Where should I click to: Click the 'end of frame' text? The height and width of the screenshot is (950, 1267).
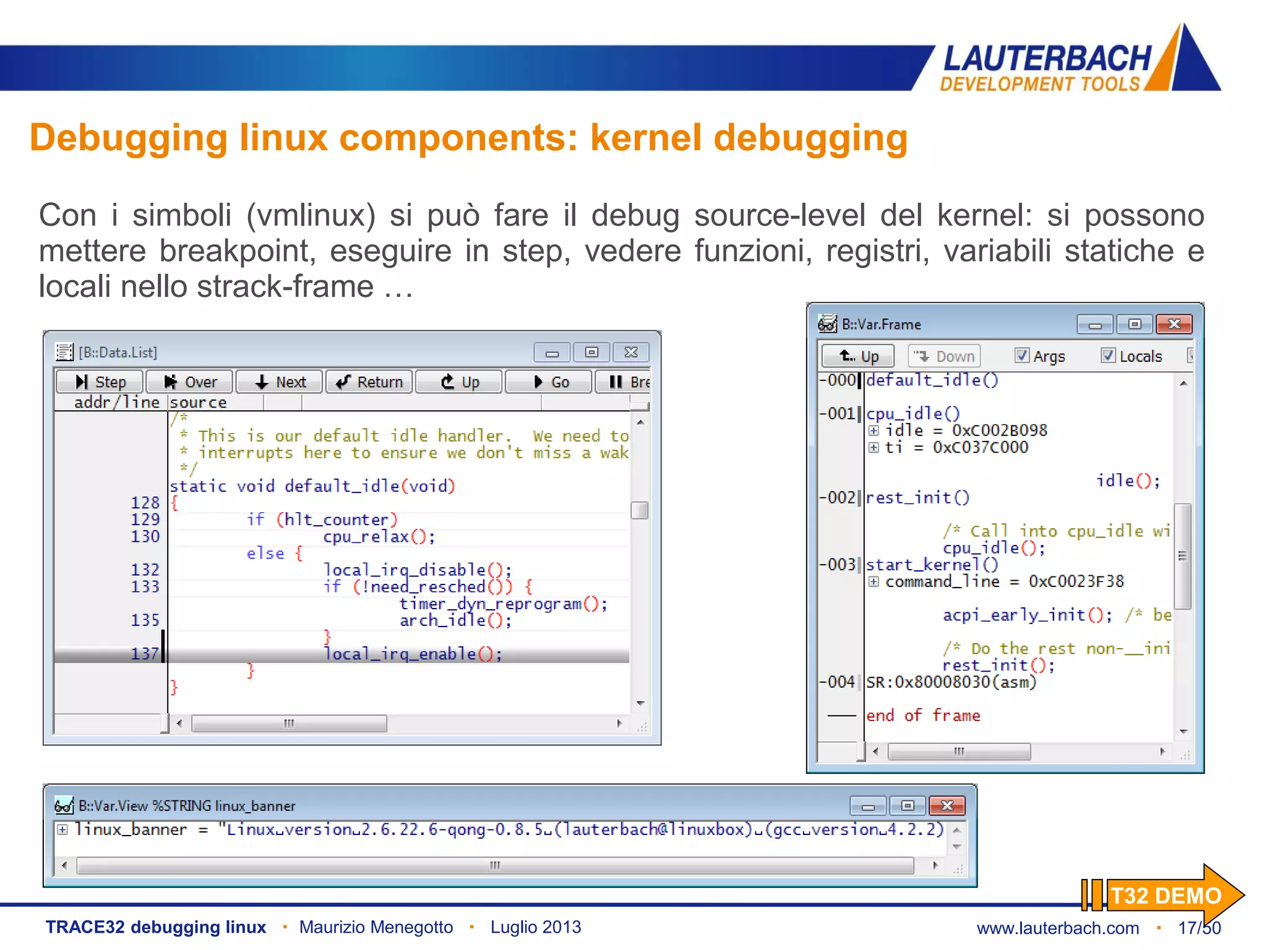coord(923,716)
